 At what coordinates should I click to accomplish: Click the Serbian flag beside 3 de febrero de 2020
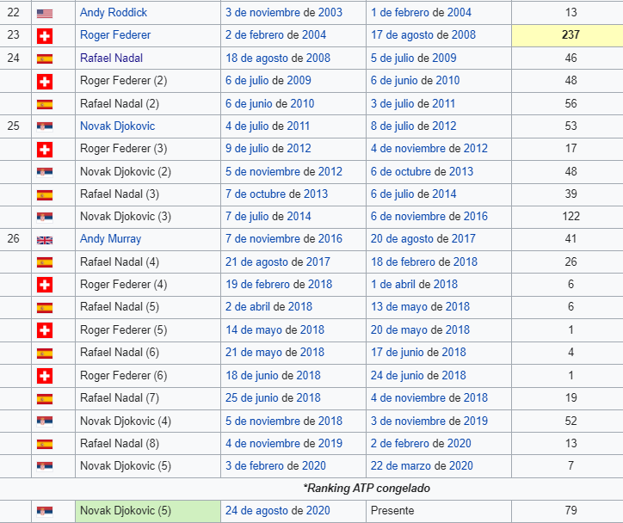point(45,466)
